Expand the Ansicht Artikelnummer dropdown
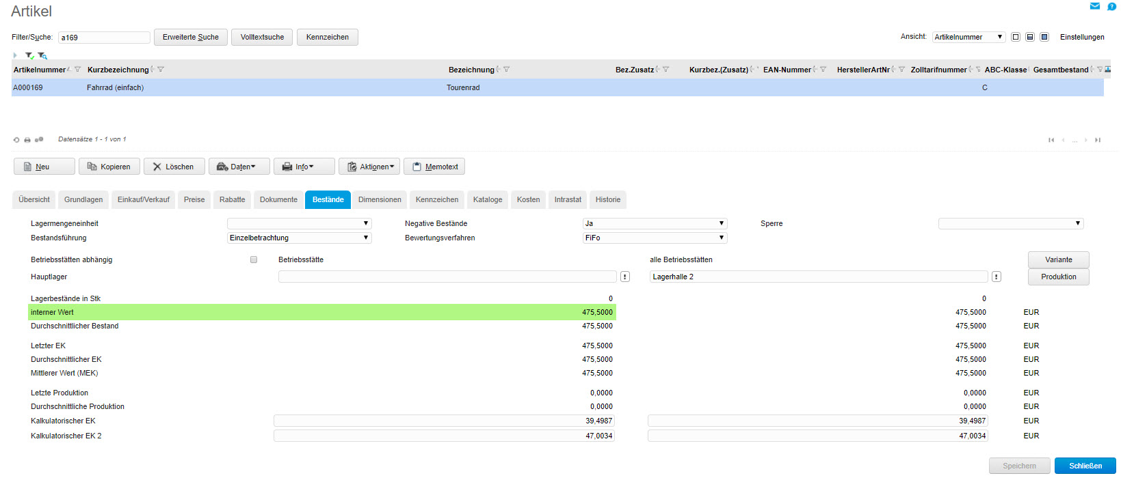This screenshot has height=478, width=1121. 968,37
